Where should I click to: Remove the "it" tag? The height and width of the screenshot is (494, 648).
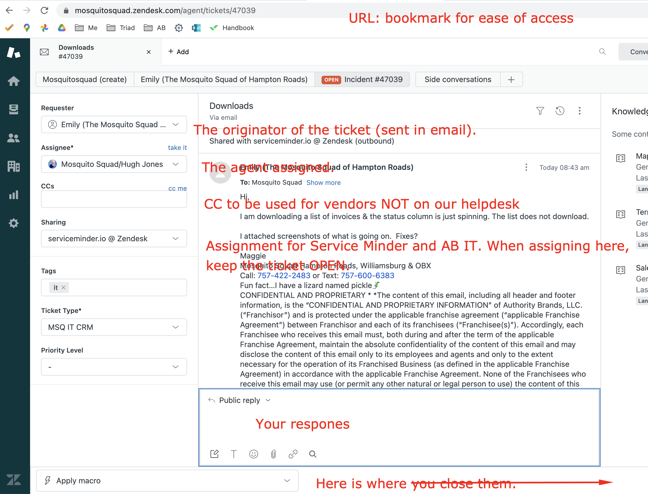[x=63, y=287]
